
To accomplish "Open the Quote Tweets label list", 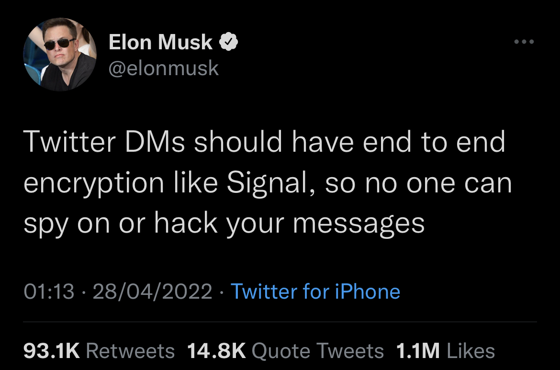I will point(317,351).
